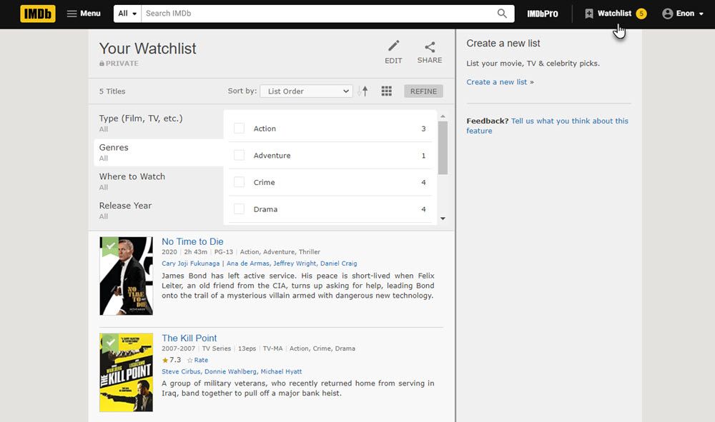
Task: Select the Genres filter
Action: pos(159,153)
